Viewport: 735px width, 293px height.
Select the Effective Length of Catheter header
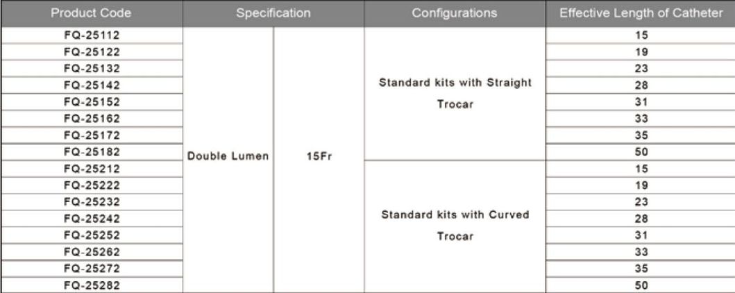pos(641,13)
